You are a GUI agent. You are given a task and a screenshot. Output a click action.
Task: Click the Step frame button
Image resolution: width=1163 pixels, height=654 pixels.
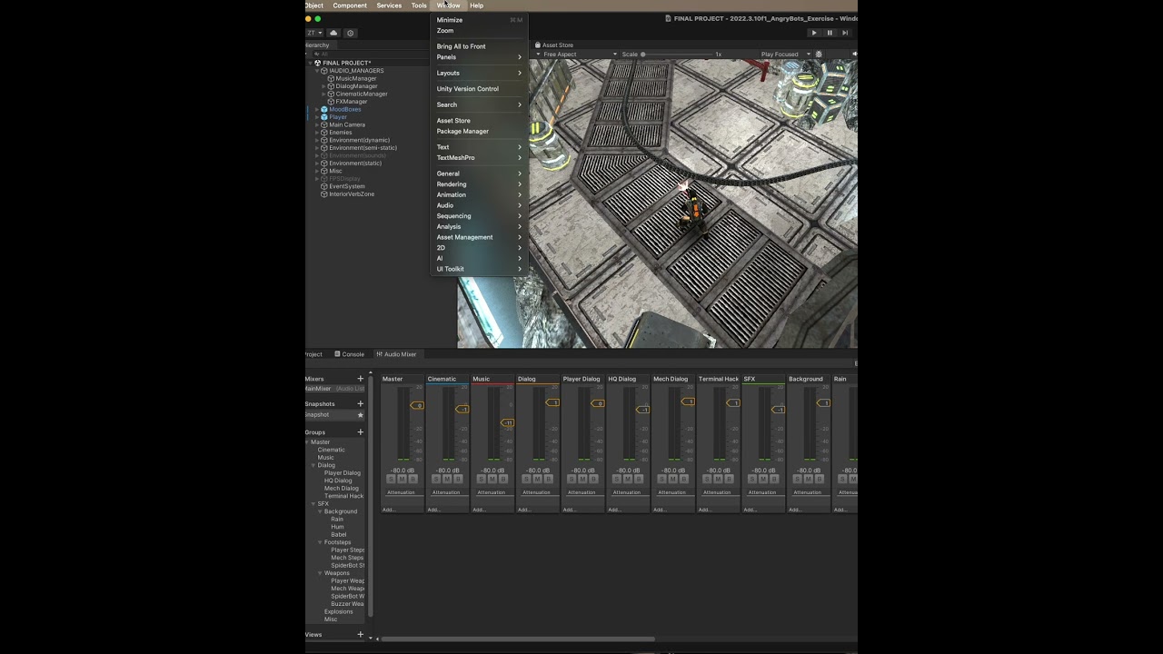tap(845, 33)
